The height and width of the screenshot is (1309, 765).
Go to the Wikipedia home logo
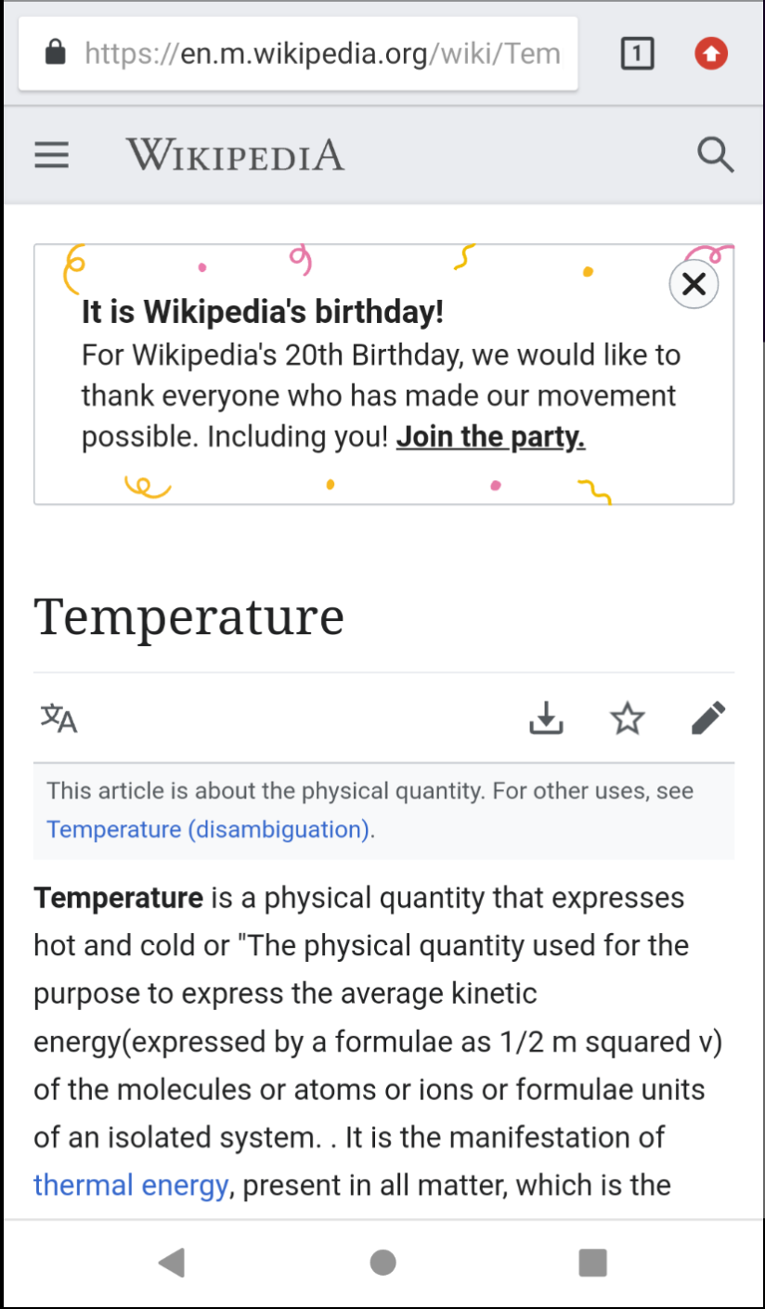[235, 154]
